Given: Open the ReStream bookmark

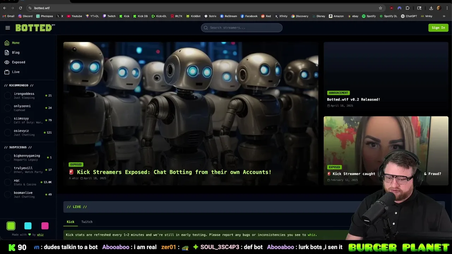Looking at the screenshot, I should point(228,16).
